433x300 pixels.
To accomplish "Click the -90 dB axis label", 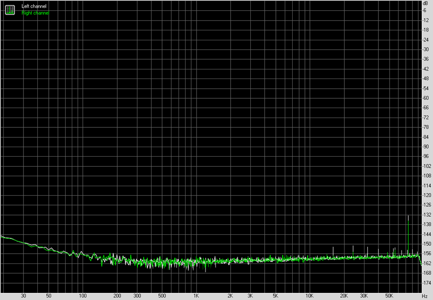I will click(x=425, y=146).
